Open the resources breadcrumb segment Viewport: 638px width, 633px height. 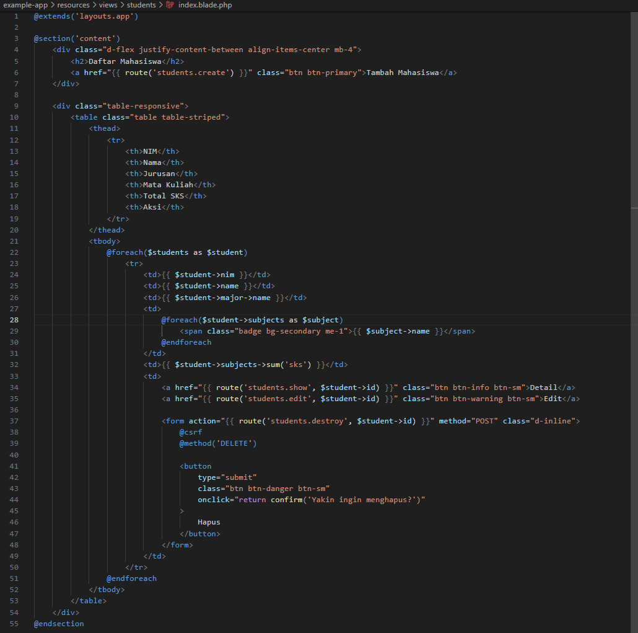pyautogui.click(x=73, y=5)
